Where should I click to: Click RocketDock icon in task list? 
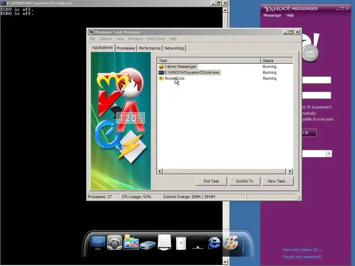tap(161, 78)
